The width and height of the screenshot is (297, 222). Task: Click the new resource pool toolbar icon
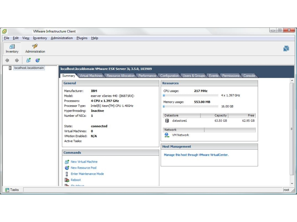(x=38, y=60)
